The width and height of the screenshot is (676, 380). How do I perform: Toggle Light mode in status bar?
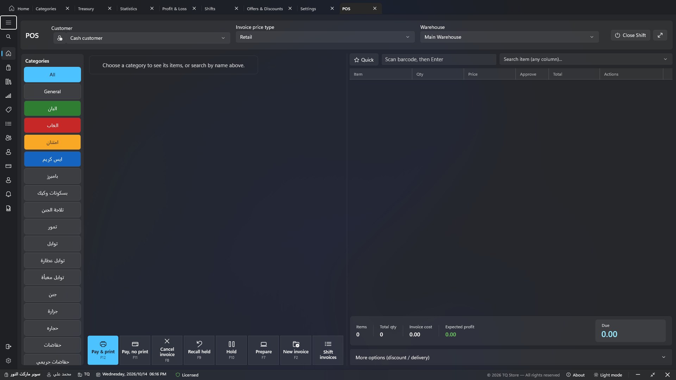point(608,375)
